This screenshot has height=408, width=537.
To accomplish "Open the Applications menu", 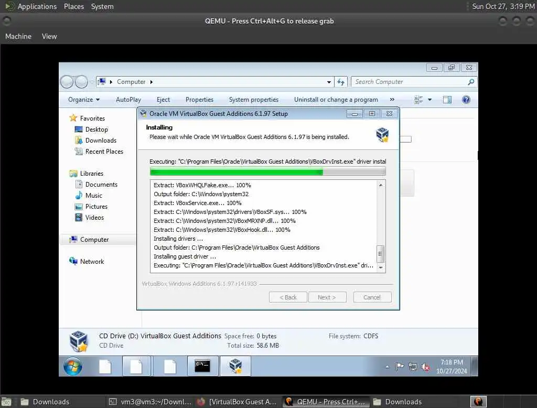I will [x=37, y=6].
